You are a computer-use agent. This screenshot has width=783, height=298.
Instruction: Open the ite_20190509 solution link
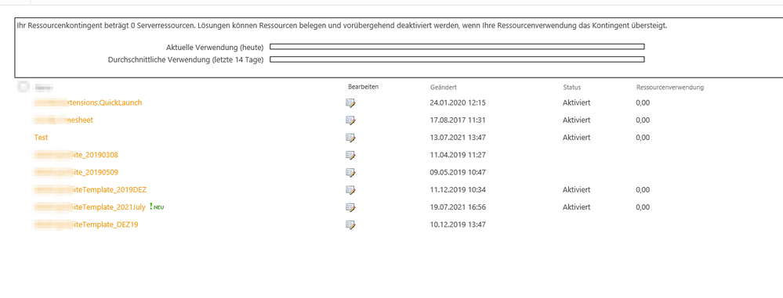click(76, 172)
